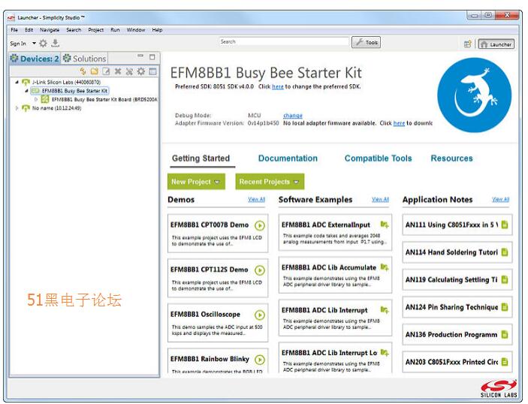528x404 pixels.
Task: Click View All link for Software Examples
Action: 381,199
